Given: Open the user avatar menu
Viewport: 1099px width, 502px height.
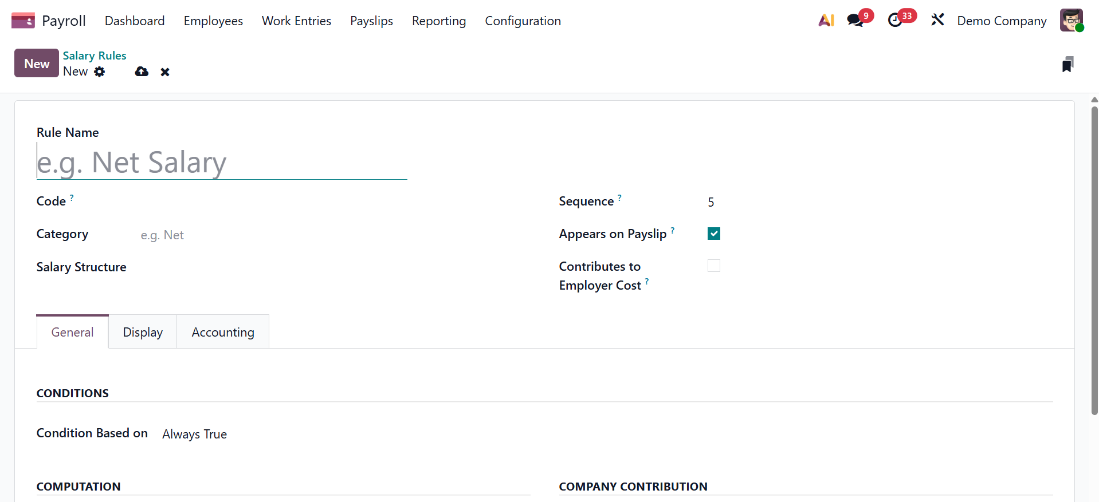Looking at the screenshot, I should [1071, 21].
